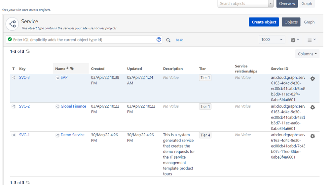Refresh results icon beside bottom 1–3 of 3
Screen dimensions: 330x185
pyautogui.click(x=28, y=182)
